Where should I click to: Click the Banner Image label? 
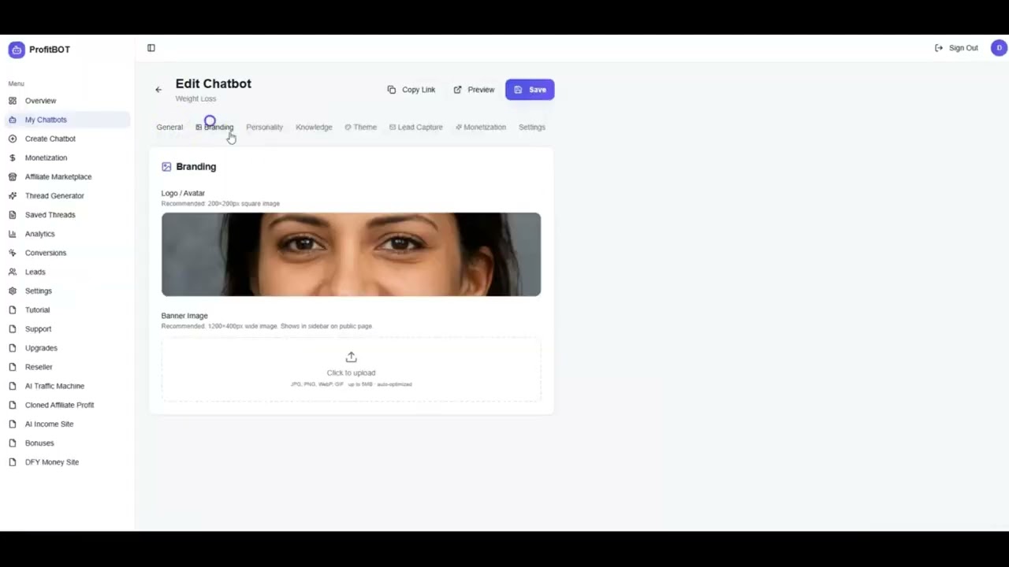coord(184,316)
